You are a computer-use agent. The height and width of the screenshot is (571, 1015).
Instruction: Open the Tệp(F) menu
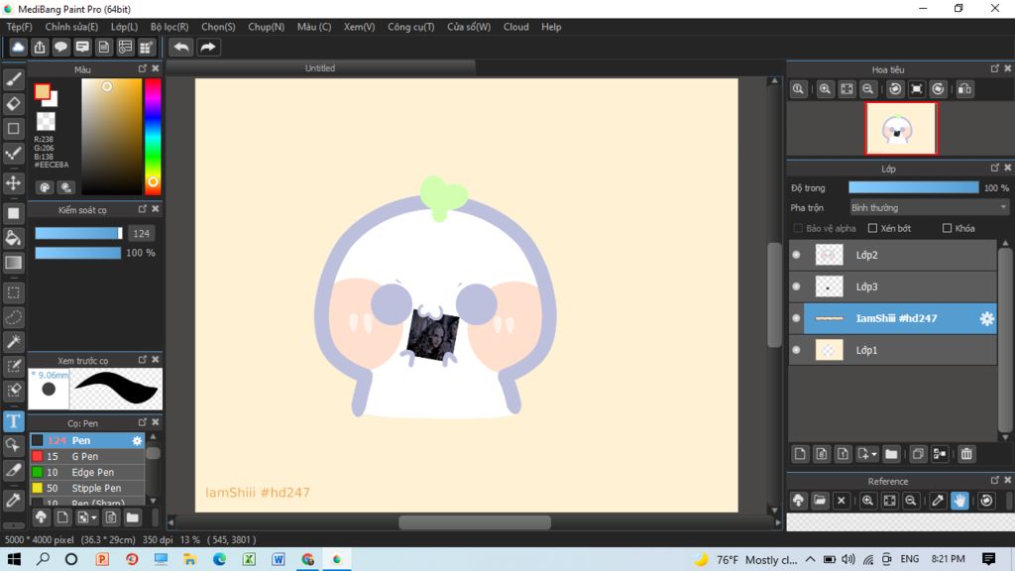pos(20,27)
